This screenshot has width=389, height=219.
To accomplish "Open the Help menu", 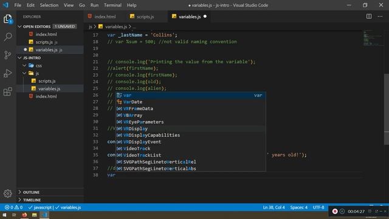I will pos(132,5).
